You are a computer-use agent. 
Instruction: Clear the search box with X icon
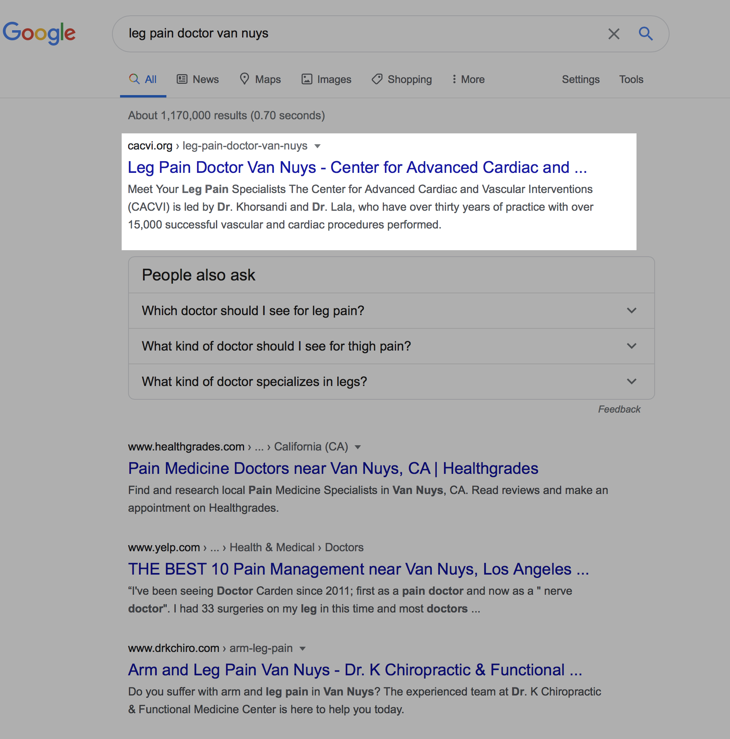coord(614,34)
